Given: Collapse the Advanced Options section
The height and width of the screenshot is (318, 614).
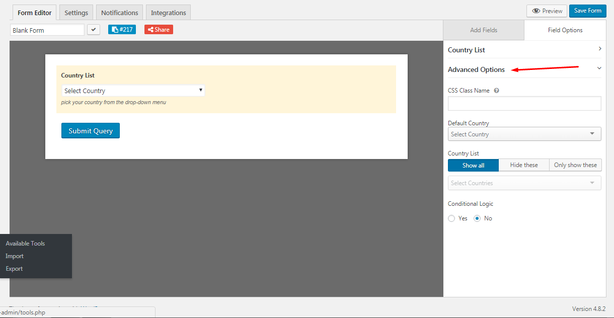Looking at the screenshot, I should pos(599,68).
